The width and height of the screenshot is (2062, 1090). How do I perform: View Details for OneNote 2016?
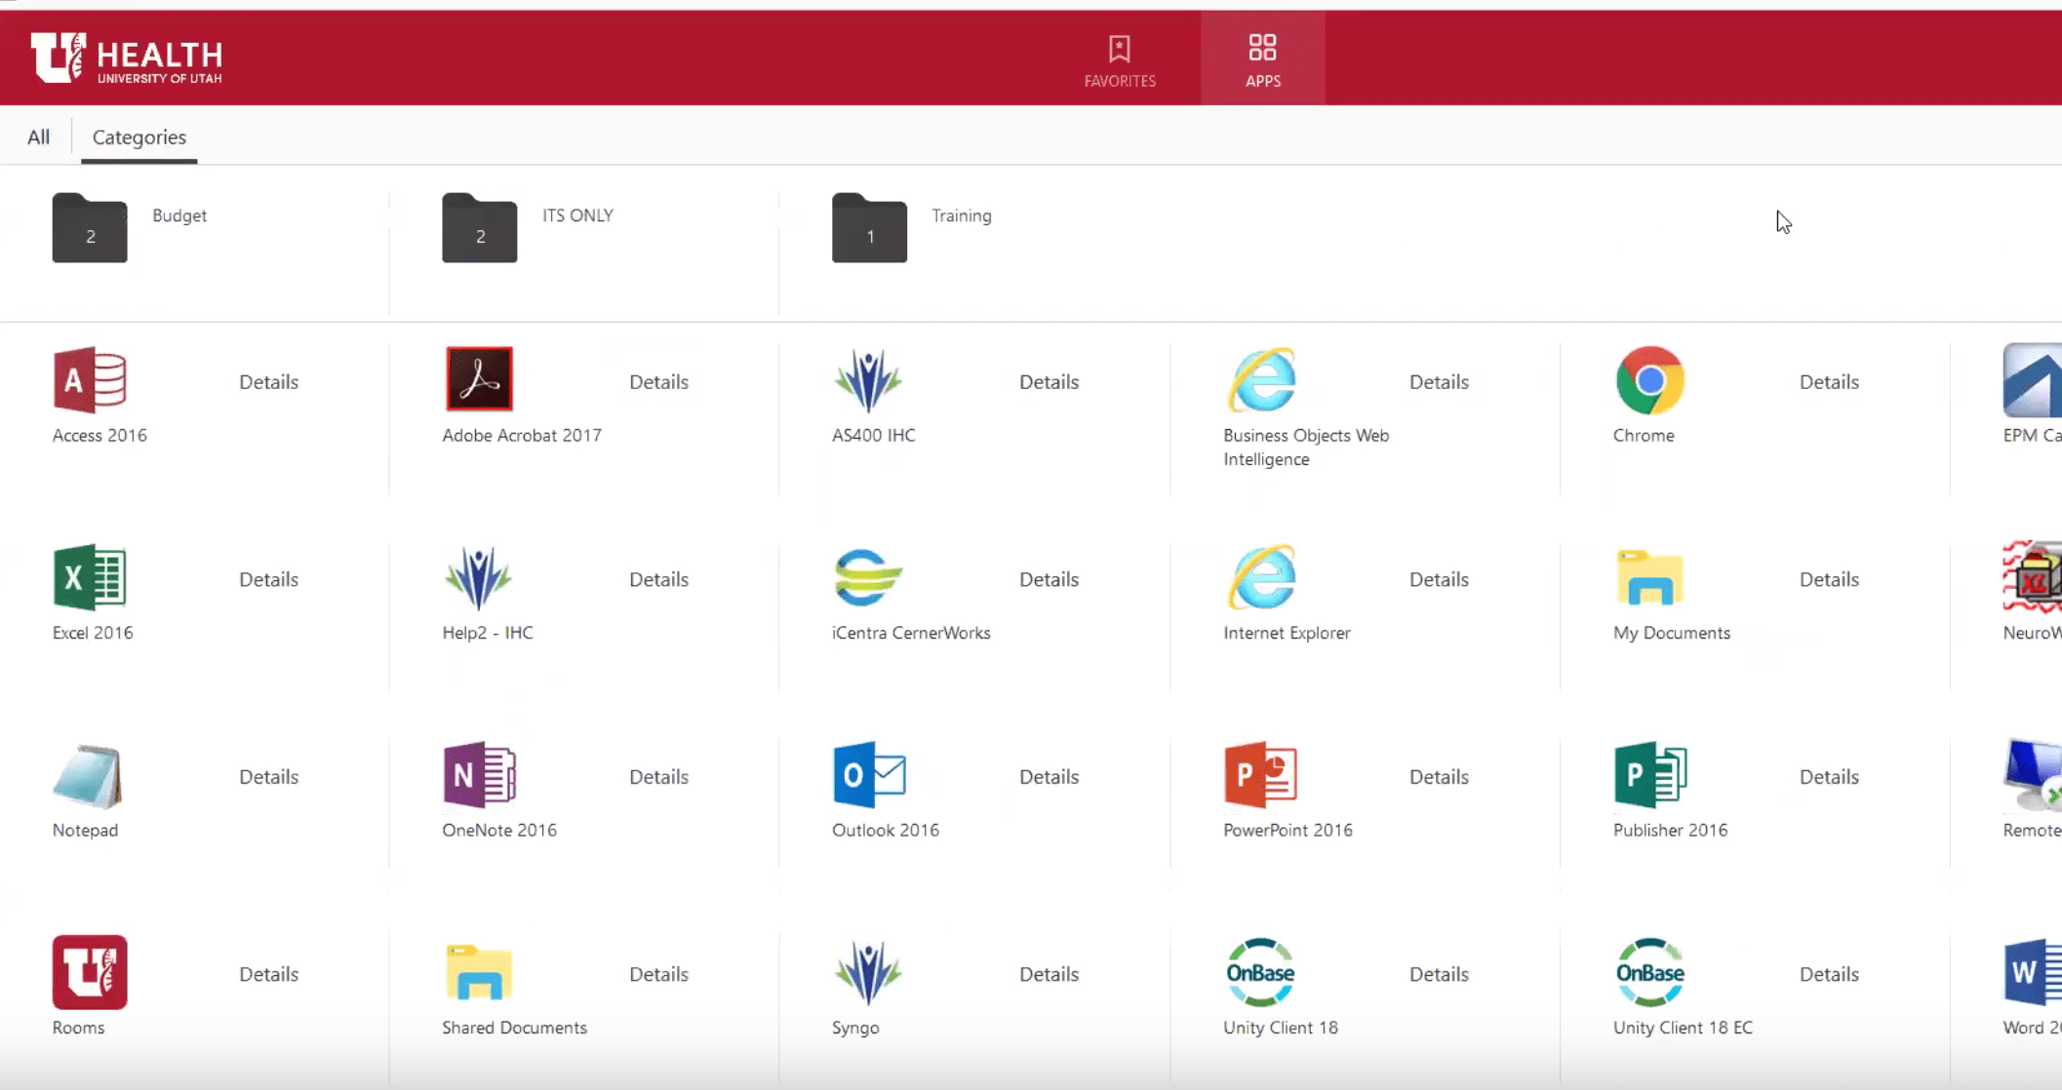coord(659,777)
